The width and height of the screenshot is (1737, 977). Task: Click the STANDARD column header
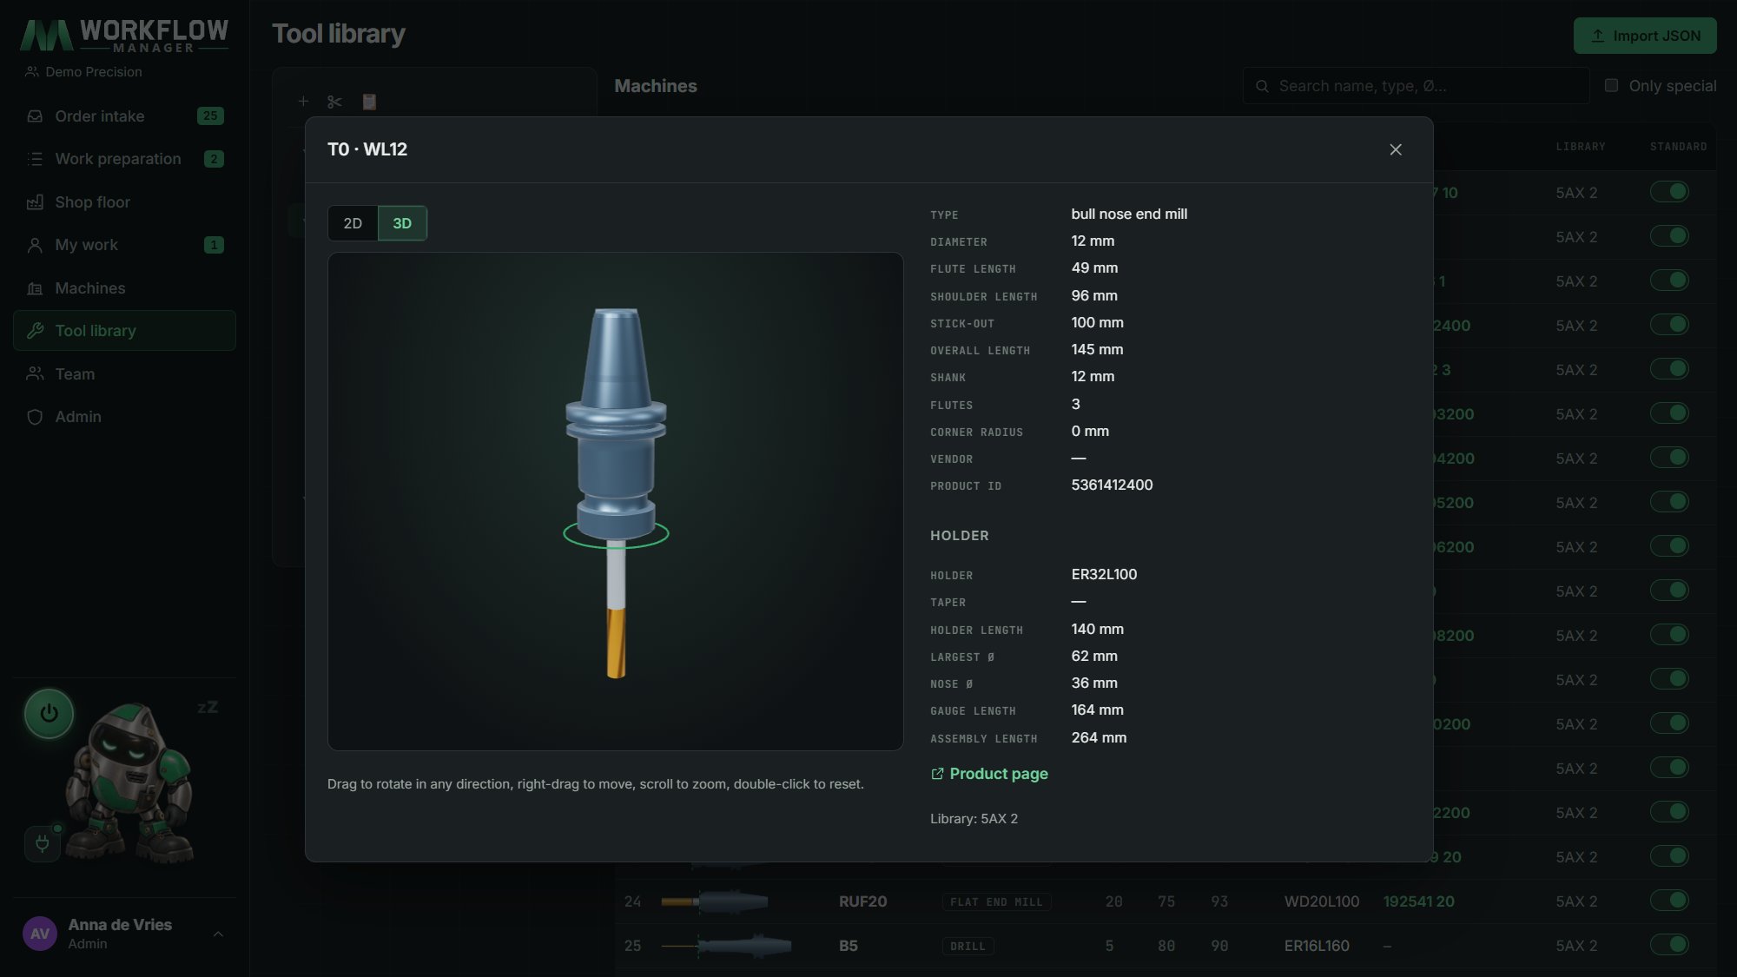pyautogui.click(x=1678, y=147)
